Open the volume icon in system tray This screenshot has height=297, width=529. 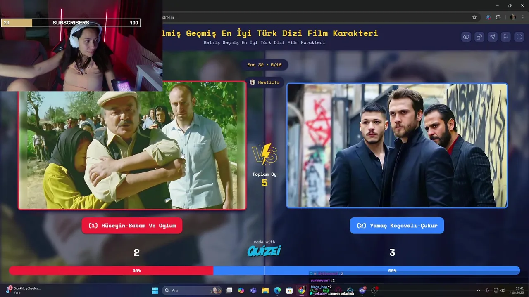[503, 290]
